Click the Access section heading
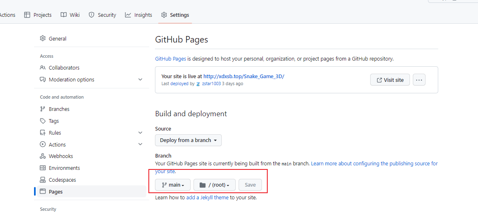This screenshot has width=478, height=212. [47, 56]
